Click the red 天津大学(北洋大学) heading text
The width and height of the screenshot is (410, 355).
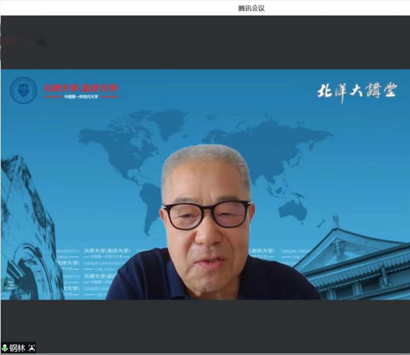(82, 88)
